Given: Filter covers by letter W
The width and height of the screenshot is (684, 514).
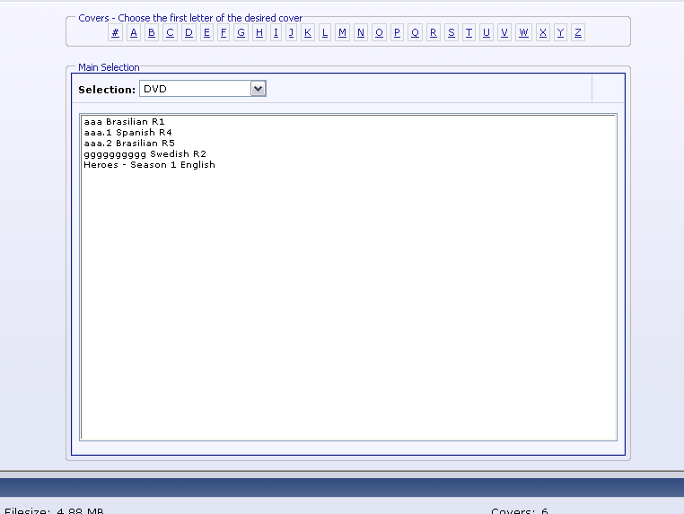Looking at the screenshot, I should click(523, 33).
